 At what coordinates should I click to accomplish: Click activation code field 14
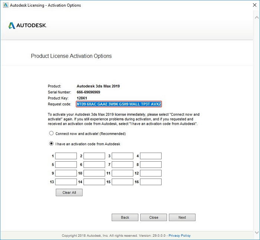pos(94,182)
